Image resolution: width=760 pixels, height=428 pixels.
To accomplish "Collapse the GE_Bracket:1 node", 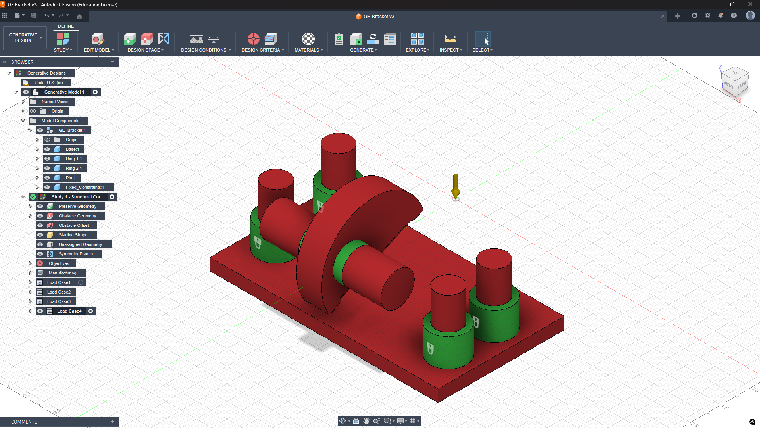I will (30, 130).
